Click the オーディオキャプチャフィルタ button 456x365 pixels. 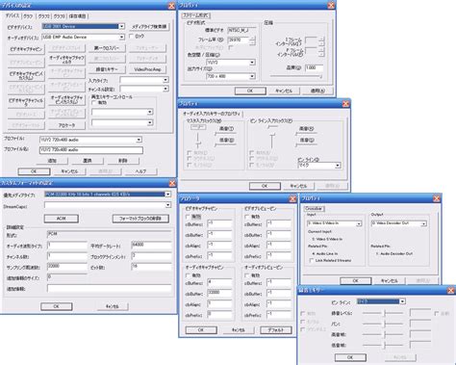click(x=66, y=60)
